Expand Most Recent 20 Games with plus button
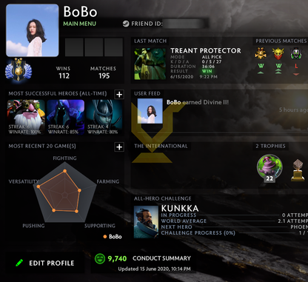308x282 pixels. tap(119, 147)
